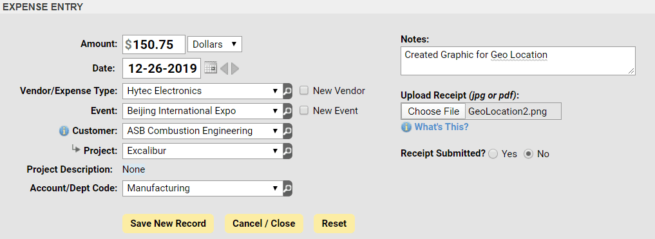Click the Customer info icon
This screenshot has width=655, height=239.
[64, 131]
